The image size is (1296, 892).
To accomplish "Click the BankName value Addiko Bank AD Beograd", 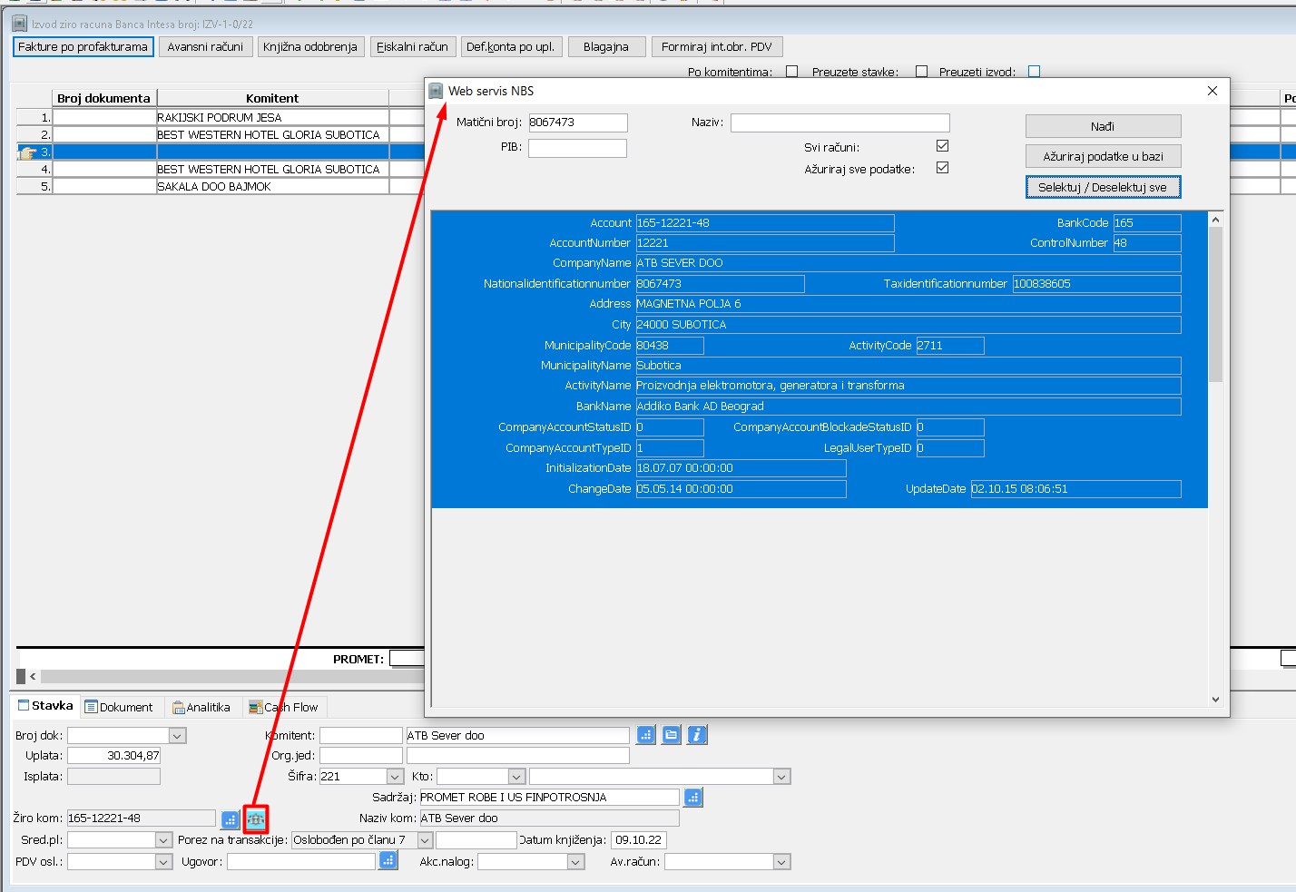I will pyautogui.click(x=908, y=407).
